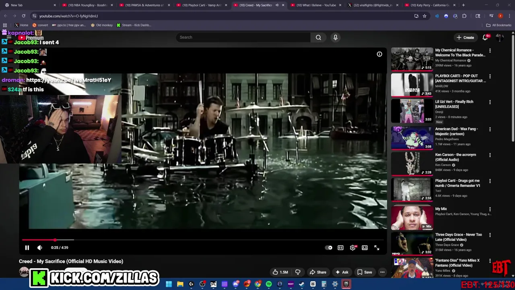Open the Chrome profile Z avatar

pyautogui.click(x=500, y=16)
